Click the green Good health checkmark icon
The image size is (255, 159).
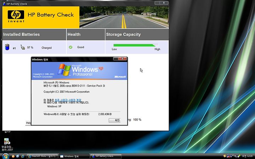coord(70,47)
